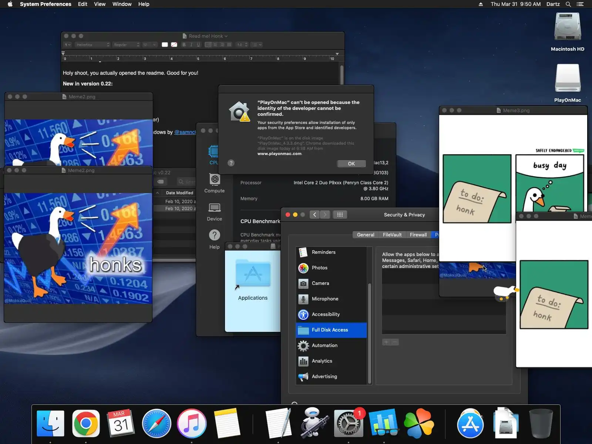
Task: Launch PlayOnMac clover icon in Dock
Action: (419, 423)
